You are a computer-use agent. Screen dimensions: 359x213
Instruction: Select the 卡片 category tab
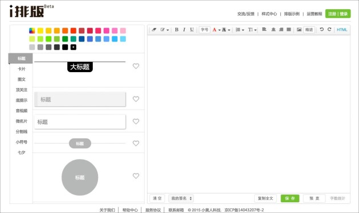click(x=21, y=69)
